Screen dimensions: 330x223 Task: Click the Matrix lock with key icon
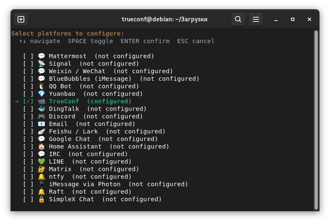click(x=41, y=169)
